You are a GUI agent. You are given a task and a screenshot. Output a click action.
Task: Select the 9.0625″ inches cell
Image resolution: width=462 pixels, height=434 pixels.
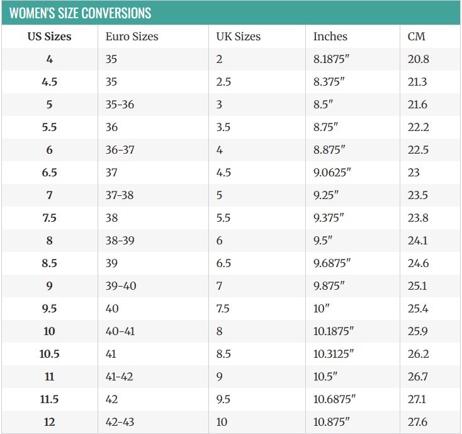[x=335, y=173]
